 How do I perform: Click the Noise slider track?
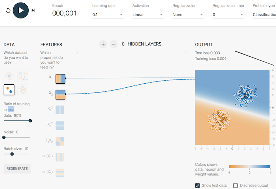[x=17, y=137]
